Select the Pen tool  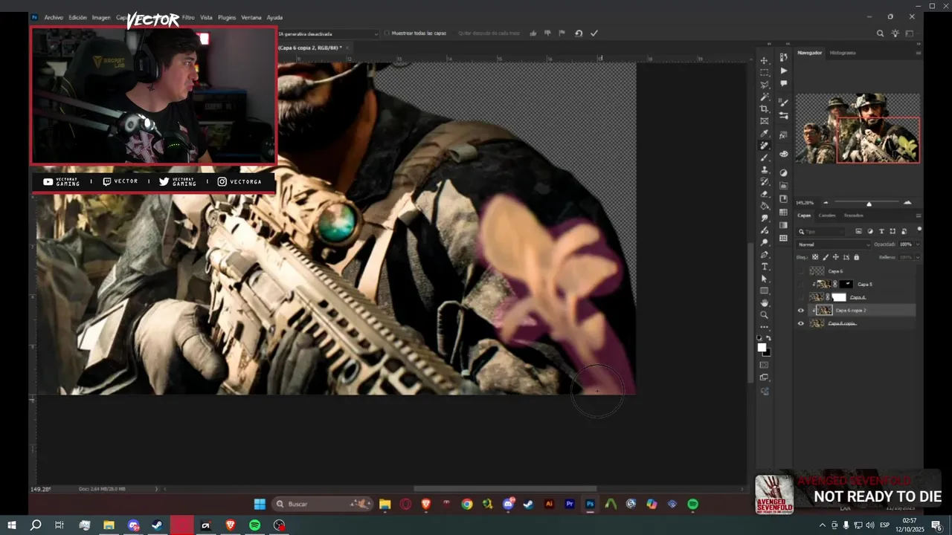tap(765, 255)
